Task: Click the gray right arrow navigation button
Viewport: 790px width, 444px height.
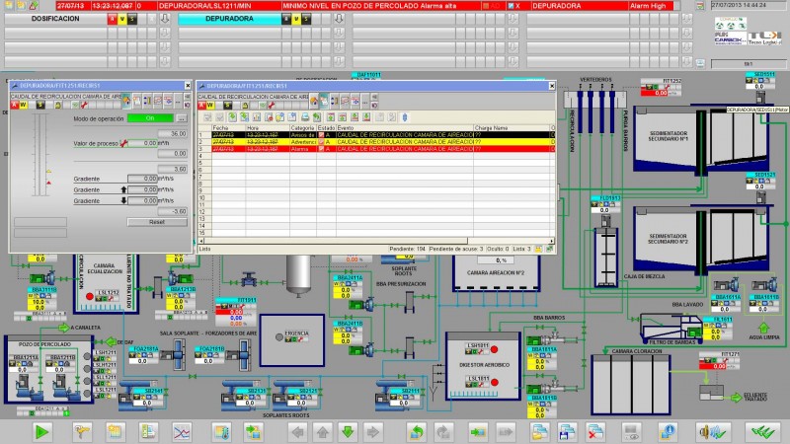Action: (x=373, y=432)
